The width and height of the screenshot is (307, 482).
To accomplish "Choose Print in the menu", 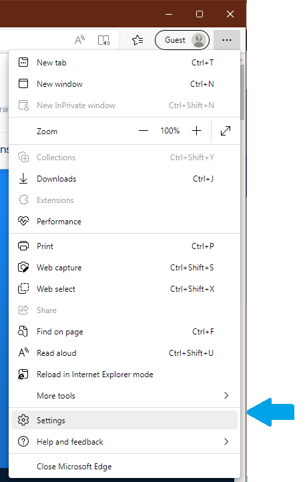I will pos(124,246).
